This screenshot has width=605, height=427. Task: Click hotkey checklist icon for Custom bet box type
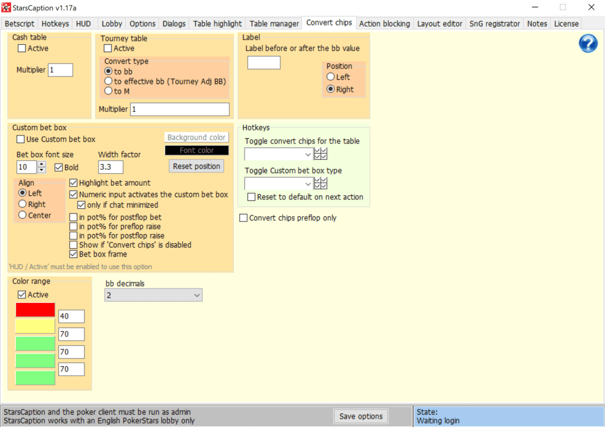[x=321, y=183]
